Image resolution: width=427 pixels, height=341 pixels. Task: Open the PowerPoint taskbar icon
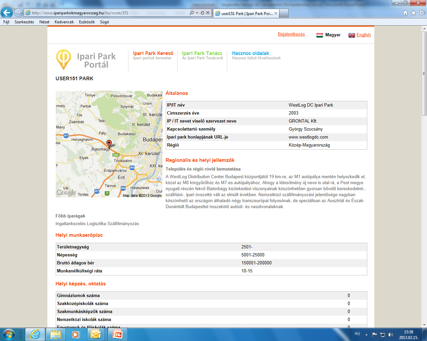point(117,334)
